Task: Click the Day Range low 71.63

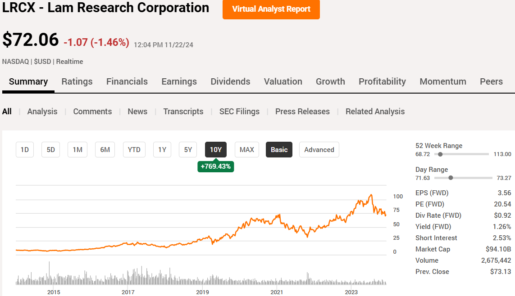Action: pos(422,178)
